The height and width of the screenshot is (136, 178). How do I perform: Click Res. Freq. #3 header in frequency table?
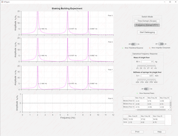(x=159, y=116)
